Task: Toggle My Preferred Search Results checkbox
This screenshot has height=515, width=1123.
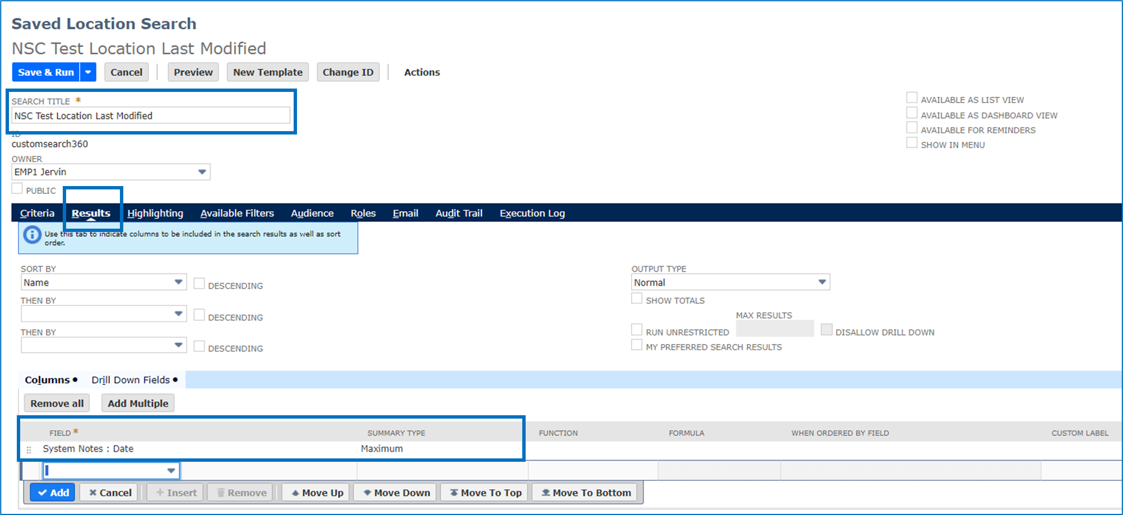Action: 637,345
